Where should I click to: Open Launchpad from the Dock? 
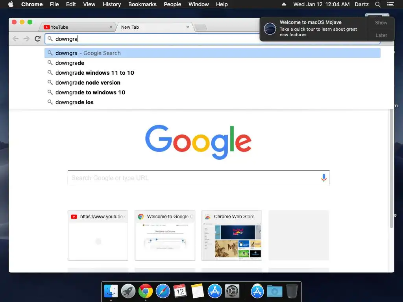pyautogui.click(x=128, y=291)
